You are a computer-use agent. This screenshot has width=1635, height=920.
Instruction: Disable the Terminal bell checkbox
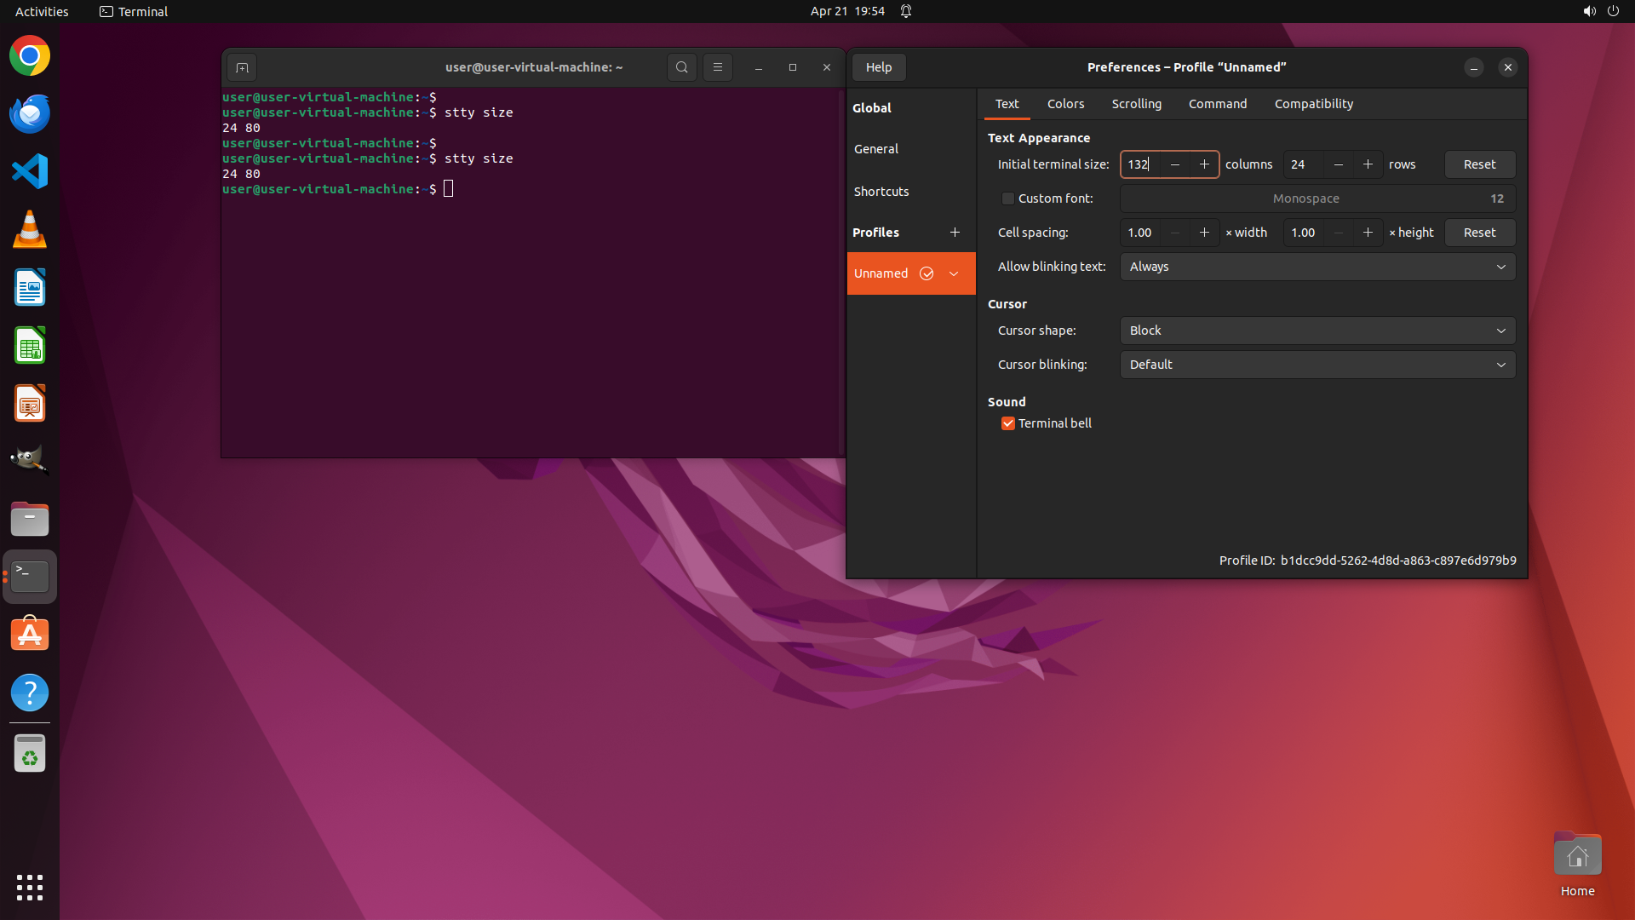(1008, 423)
